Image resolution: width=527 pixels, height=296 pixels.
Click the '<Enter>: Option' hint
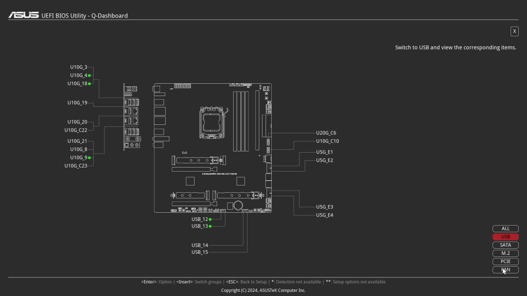tap(156, 282)
